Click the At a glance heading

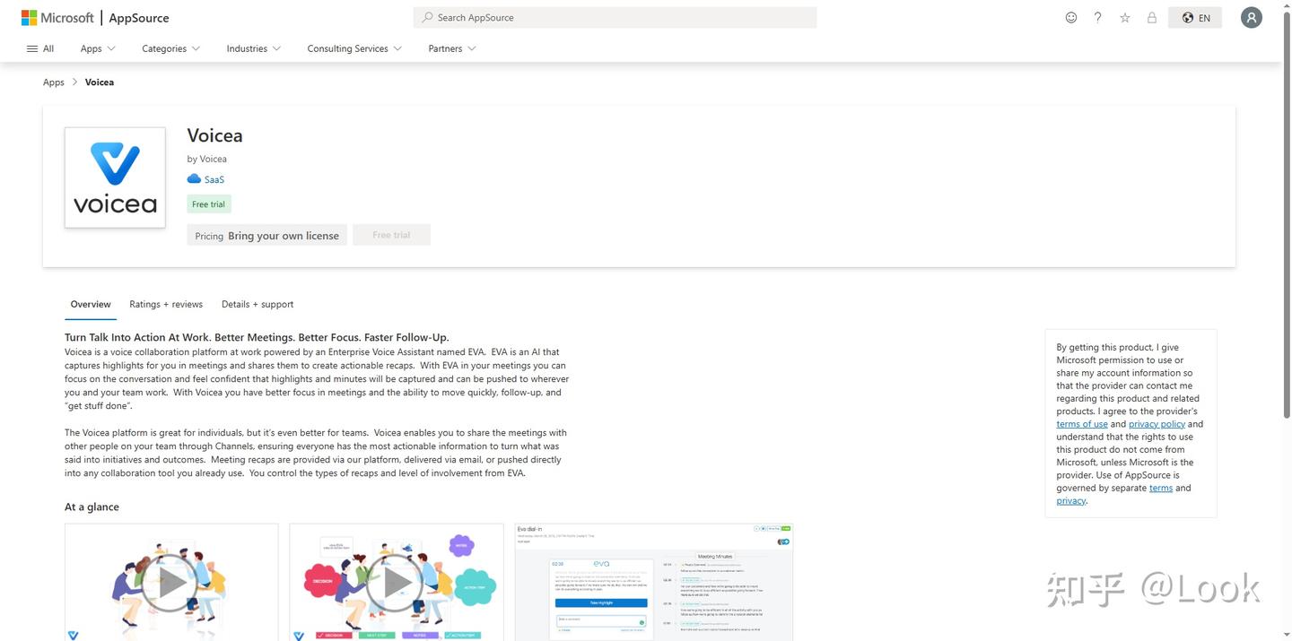[92, 507]
